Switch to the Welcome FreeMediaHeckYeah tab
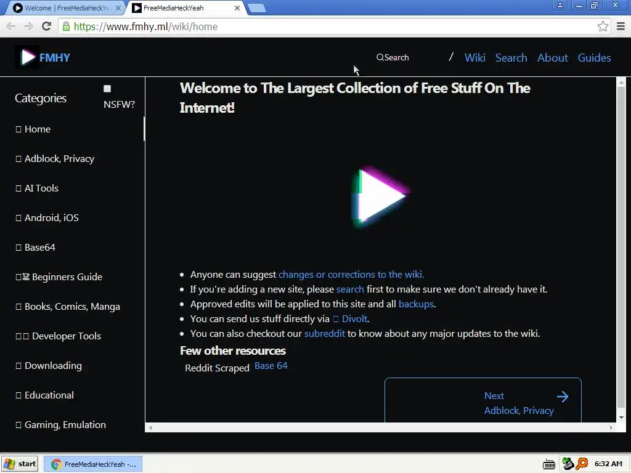The height and width of the screenshot is (473, 631). click(x=67, y=7)
